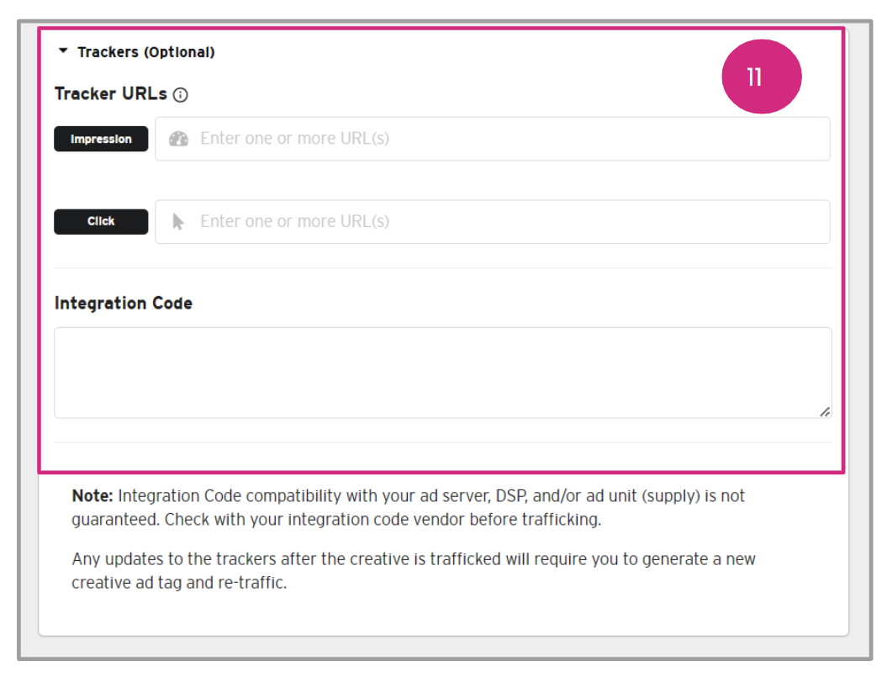Grab the Integration Code textarea resize handle
This screenshot has width=887, height=677.
(825, 411)
